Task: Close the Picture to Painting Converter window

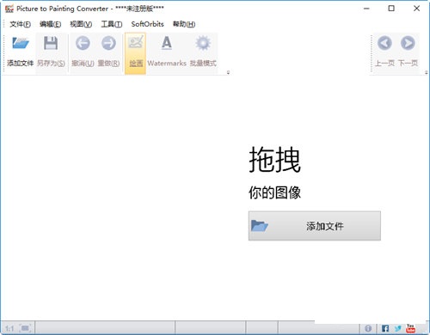Action: pyautogui.click(x=416, y=9)
